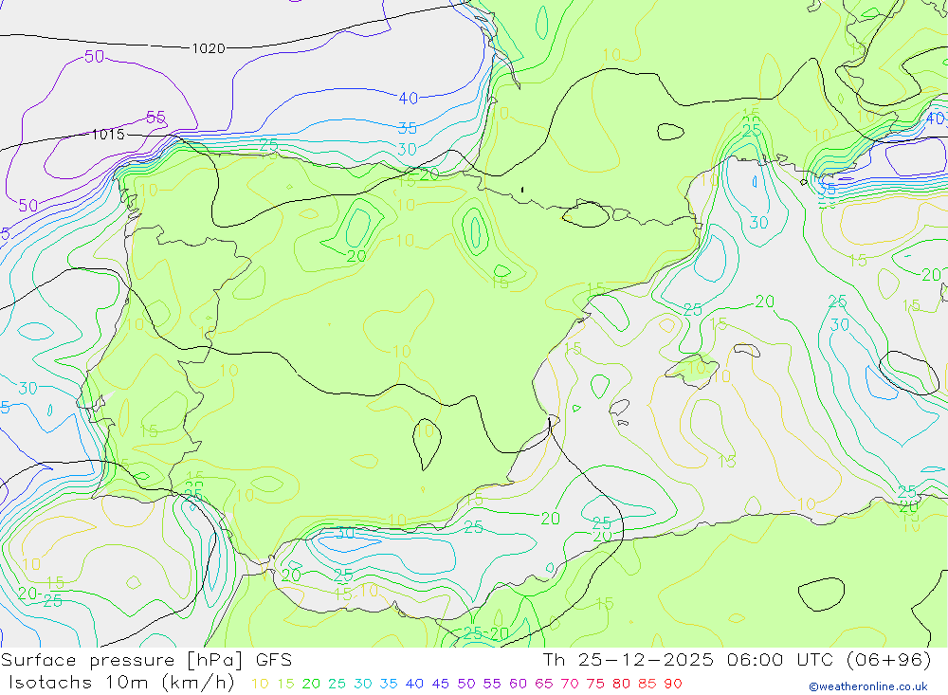Select the legend value 25 in the bottom scale

337,684
